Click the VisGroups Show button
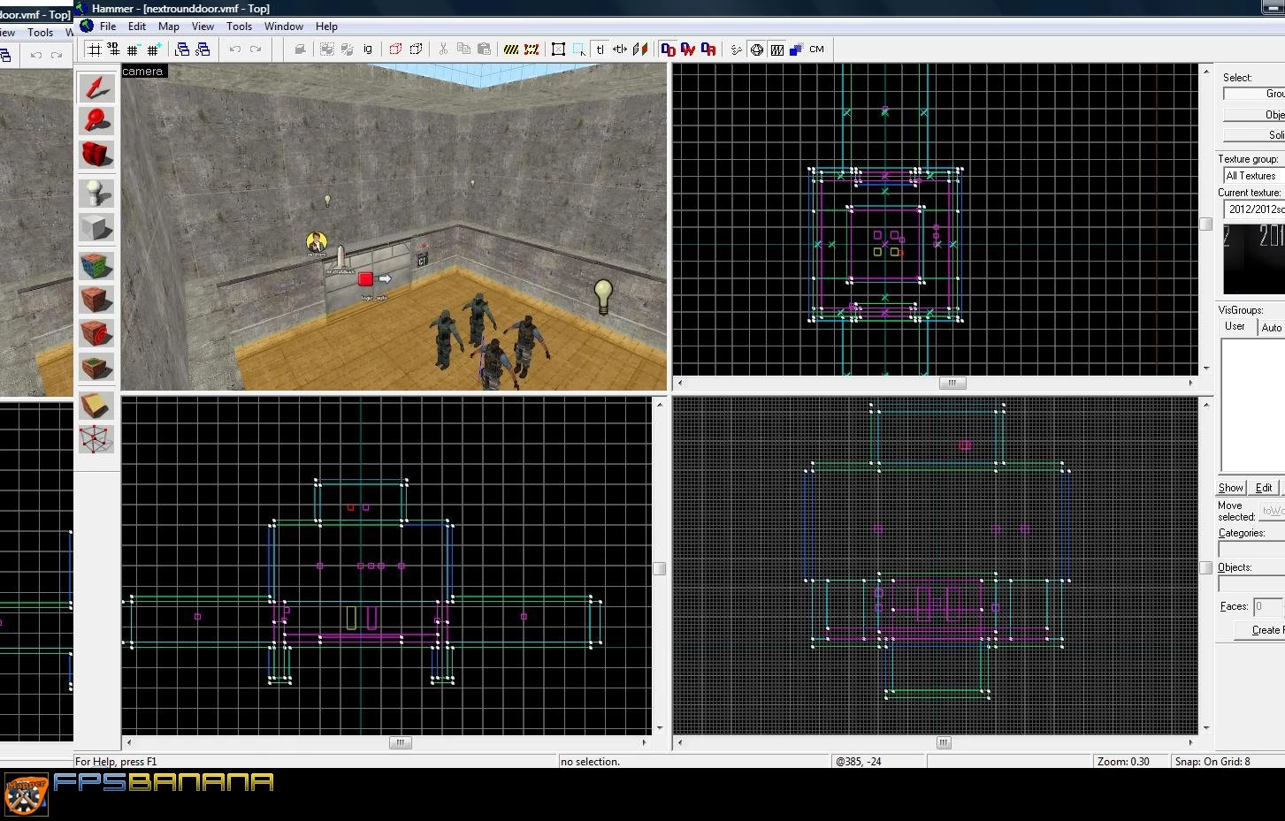The image size is (1285, 821). 1230,488
